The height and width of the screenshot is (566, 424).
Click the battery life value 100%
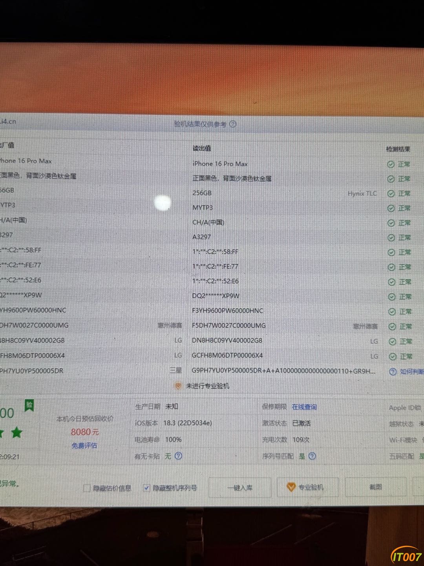tap(173, 439)
